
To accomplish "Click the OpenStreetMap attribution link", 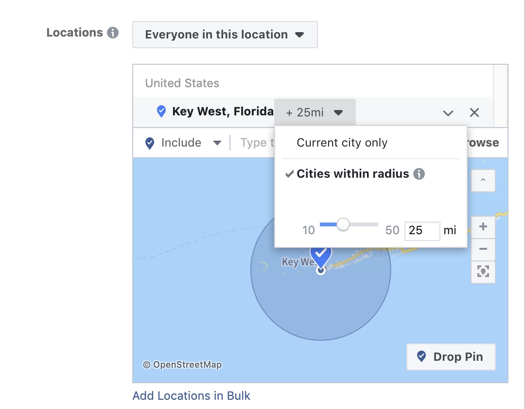I will pos(182,365).
